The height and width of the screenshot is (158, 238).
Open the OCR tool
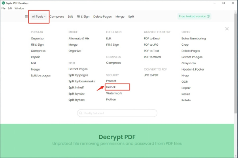(185, 82)
